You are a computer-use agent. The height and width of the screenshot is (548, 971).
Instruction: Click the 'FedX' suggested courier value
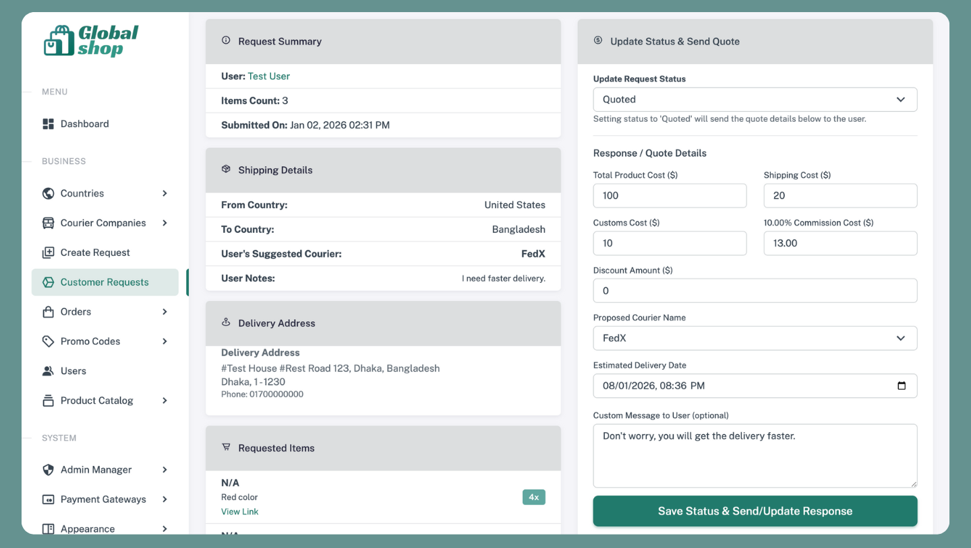(533, 254)
